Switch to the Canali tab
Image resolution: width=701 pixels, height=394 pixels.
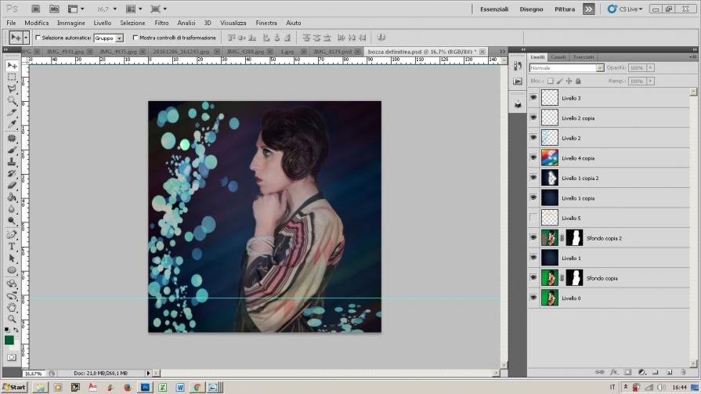point(558,57)
